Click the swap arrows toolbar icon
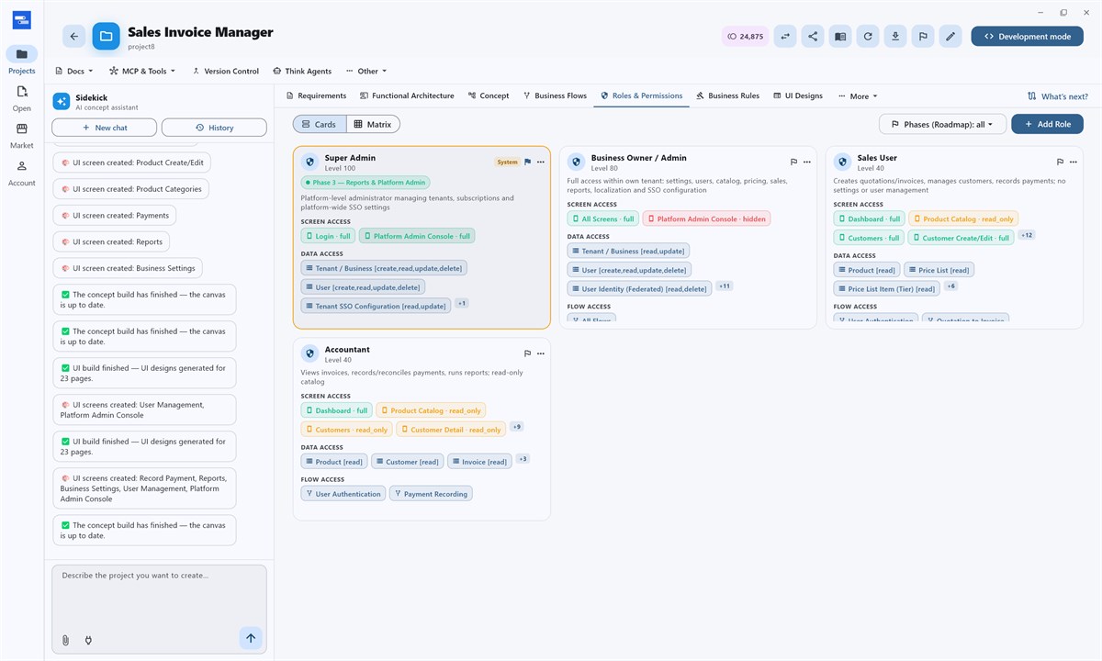 click(x=784, y=37)
